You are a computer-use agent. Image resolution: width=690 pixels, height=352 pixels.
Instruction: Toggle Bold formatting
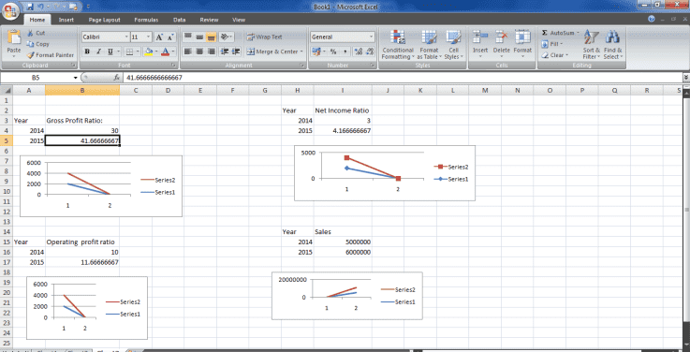coord(87,51)
